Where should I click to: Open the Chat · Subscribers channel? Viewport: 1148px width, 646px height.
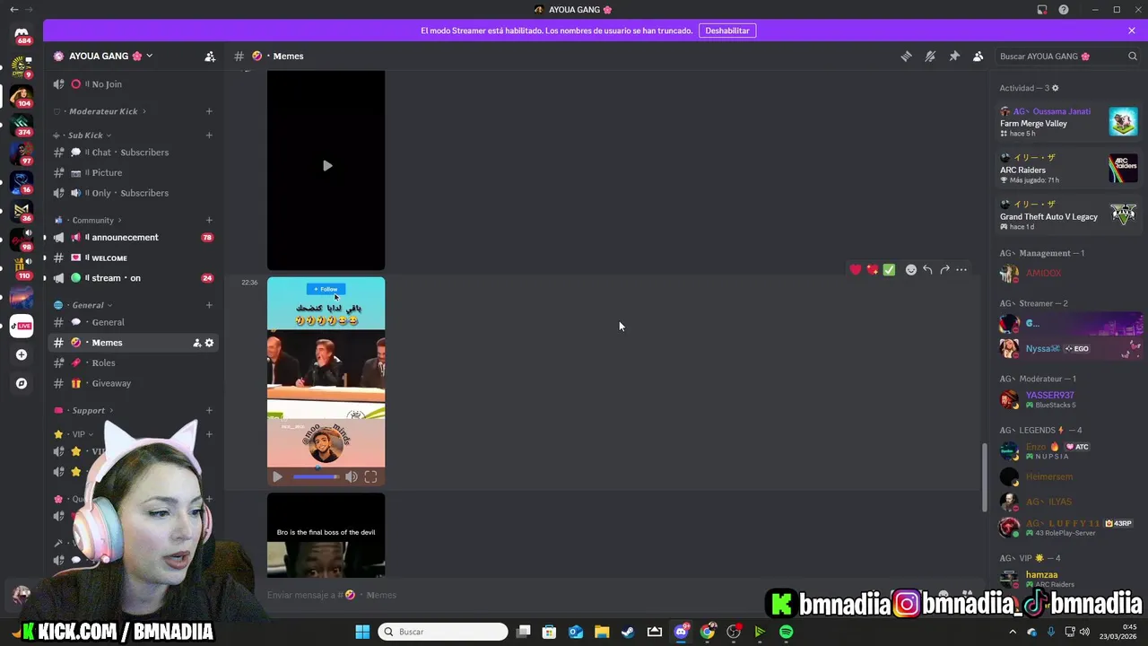pyautogui.click(x=133, y=153)
